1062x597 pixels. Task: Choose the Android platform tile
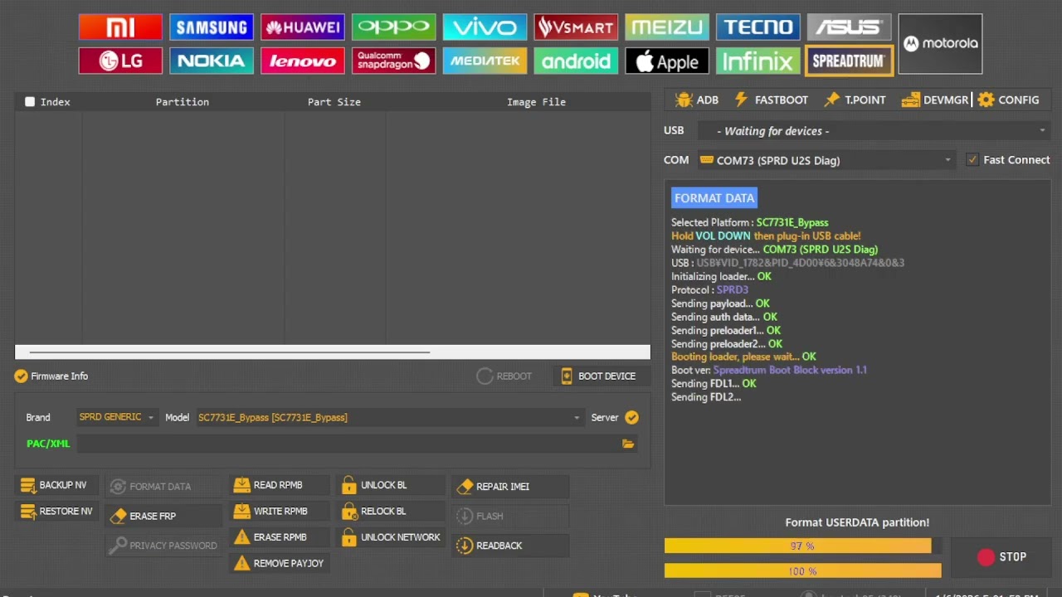tap(576, 61)
